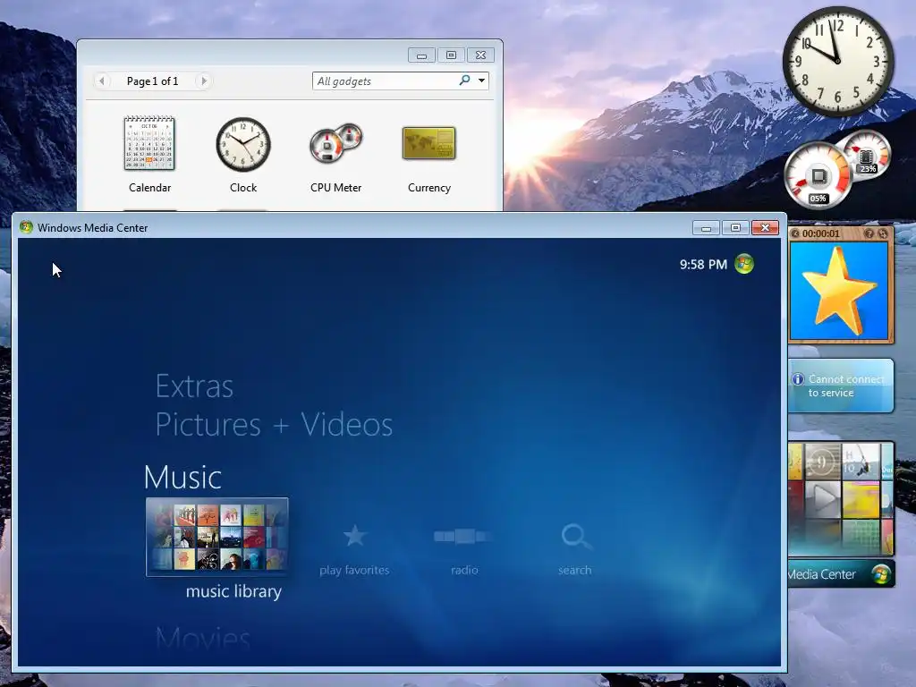
Task: Show puzzle picture hint question icon
Action: (x=869, y=233)
